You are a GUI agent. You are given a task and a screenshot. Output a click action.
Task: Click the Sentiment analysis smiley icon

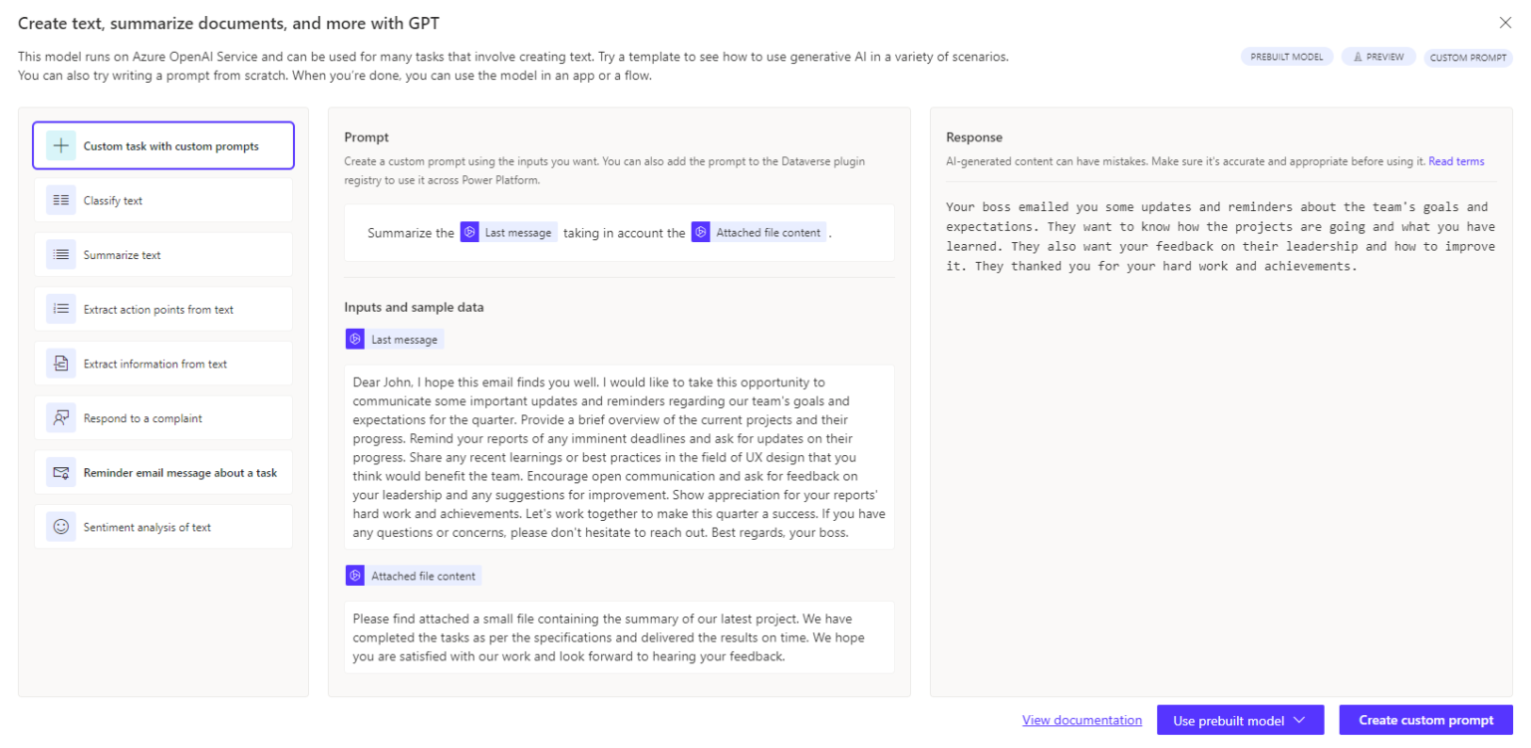[62, 526]
